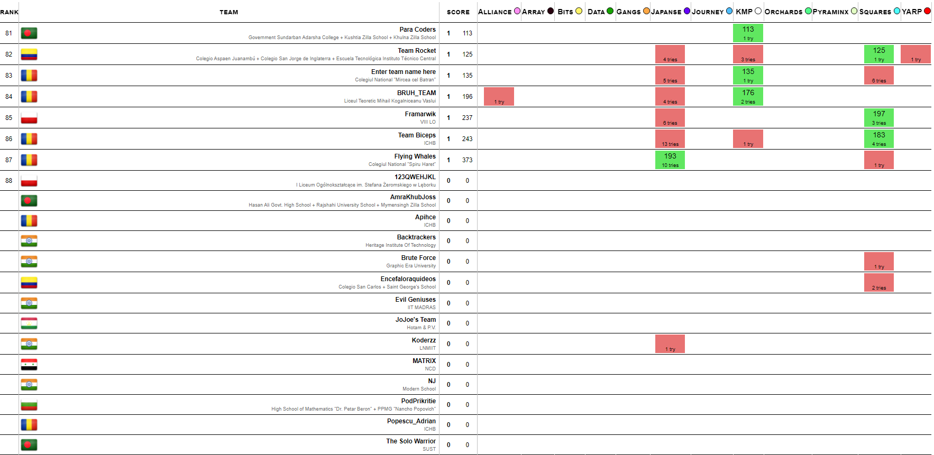Click the Poland flag beside Framarwik
The image size is (934, 455).
(x=29, y=118)
